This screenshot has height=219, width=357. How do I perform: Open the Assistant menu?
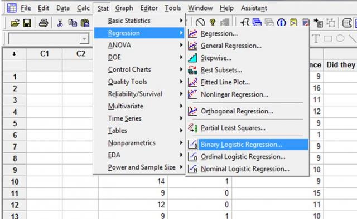(254, 8)
